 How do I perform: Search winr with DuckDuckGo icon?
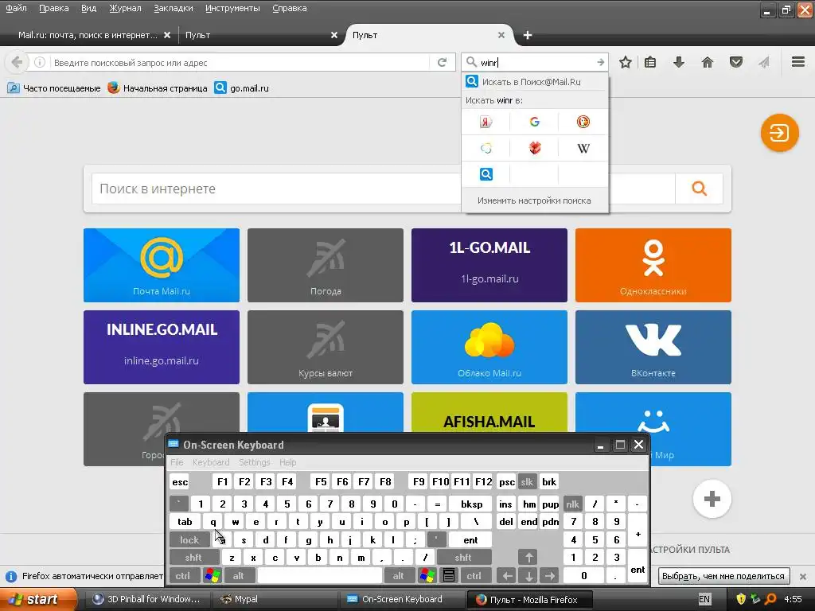point(583,122)
